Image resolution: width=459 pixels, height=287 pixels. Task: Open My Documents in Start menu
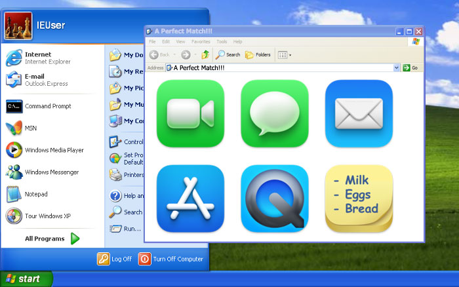click(126, 55)
